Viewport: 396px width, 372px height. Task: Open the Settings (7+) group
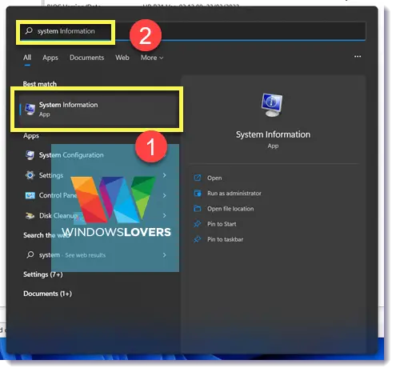pyautogui.click(x=43, y=274)
